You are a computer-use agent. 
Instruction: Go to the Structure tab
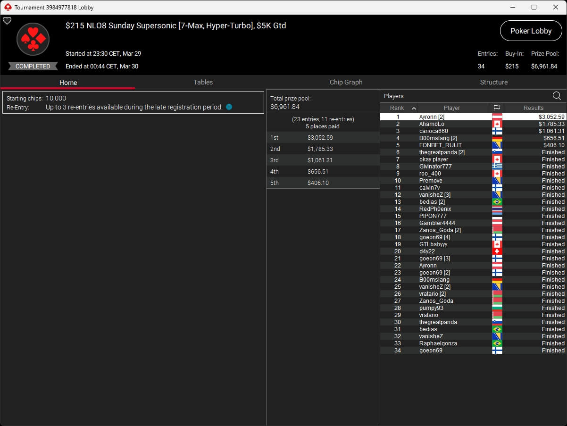coord(493,82)
